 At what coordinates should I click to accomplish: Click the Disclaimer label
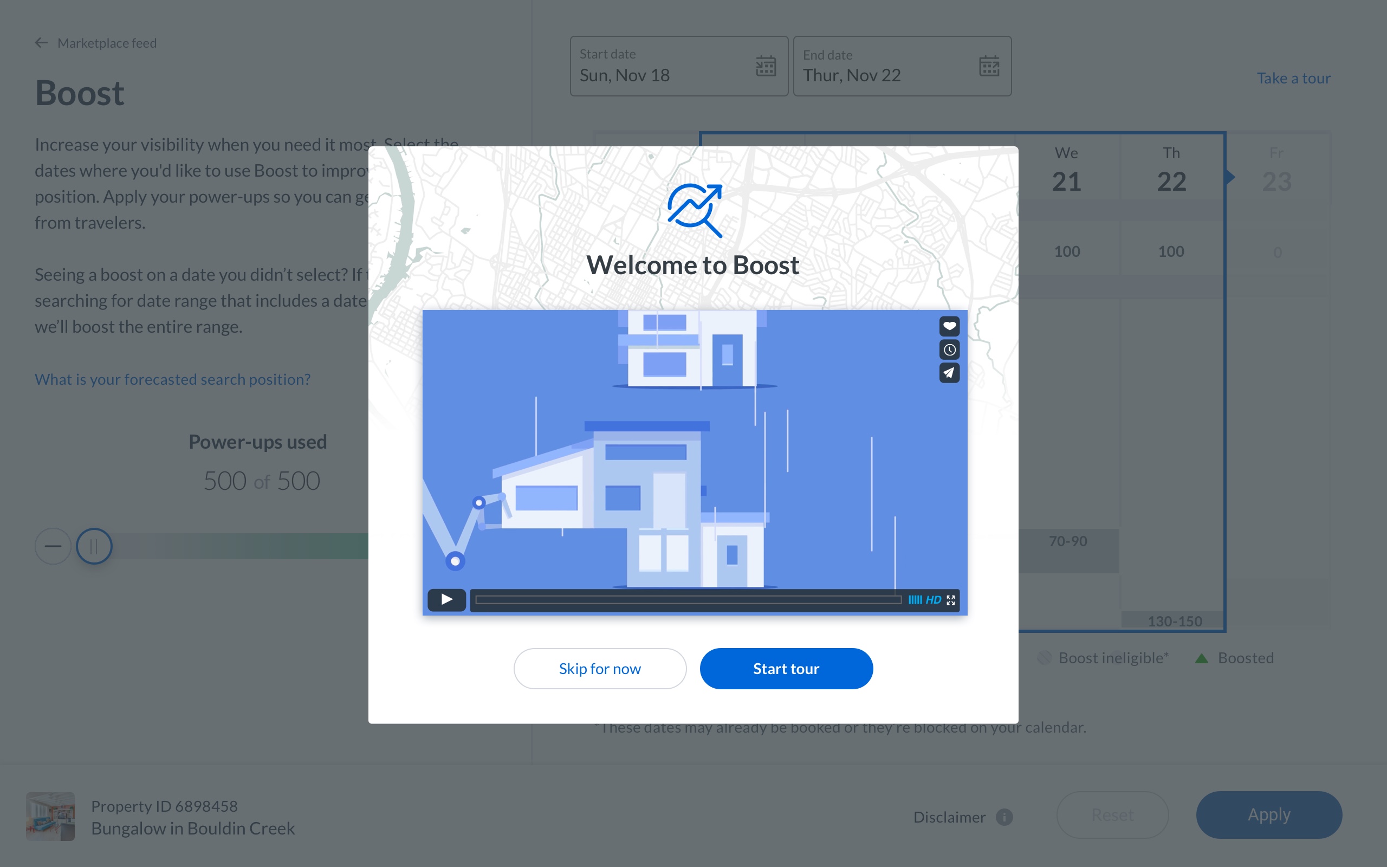949,817
